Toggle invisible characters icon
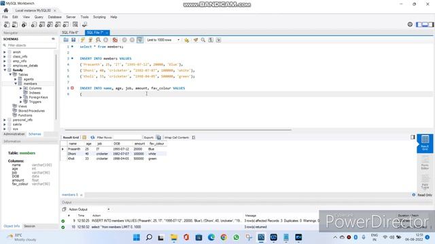435x244 pixels. pos(211,40)
